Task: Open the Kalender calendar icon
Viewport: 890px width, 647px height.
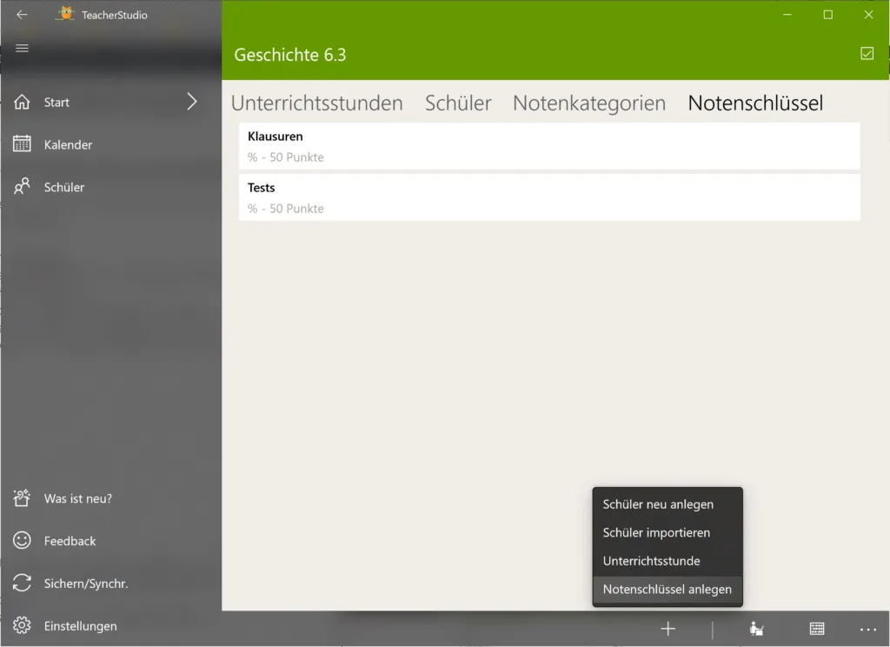Action: coord(22,144)
